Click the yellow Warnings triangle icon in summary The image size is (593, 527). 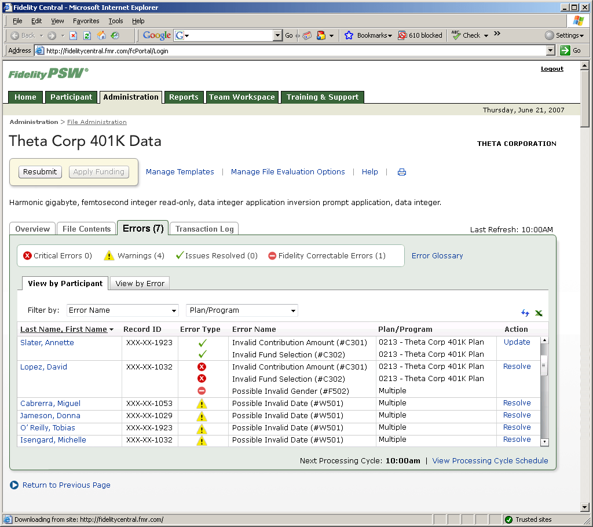coord(109,255)
